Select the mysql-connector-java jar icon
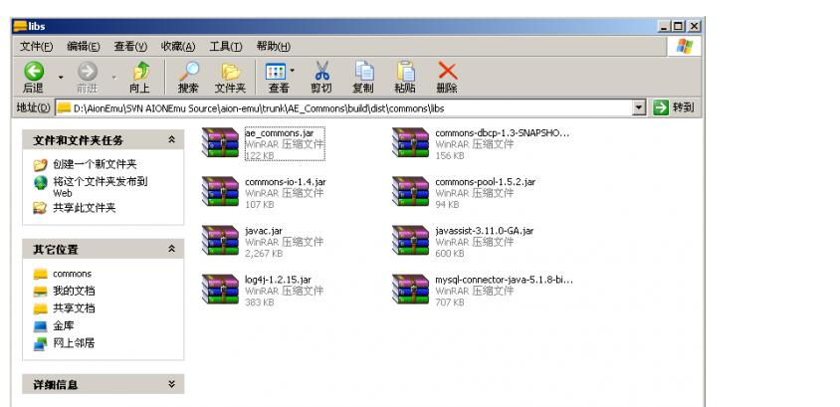This screenshot has width=840, height=407. coord(410,289)
